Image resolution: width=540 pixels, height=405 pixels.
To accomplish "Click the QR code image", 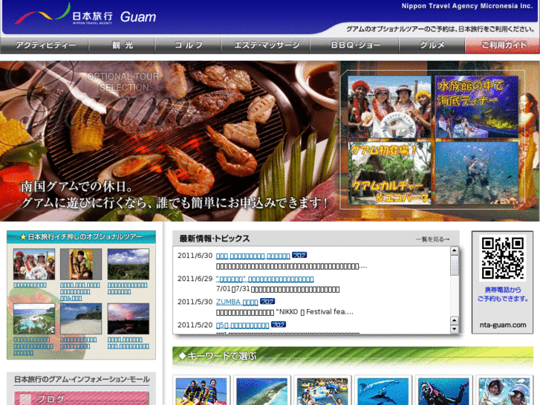I will 502,259.
